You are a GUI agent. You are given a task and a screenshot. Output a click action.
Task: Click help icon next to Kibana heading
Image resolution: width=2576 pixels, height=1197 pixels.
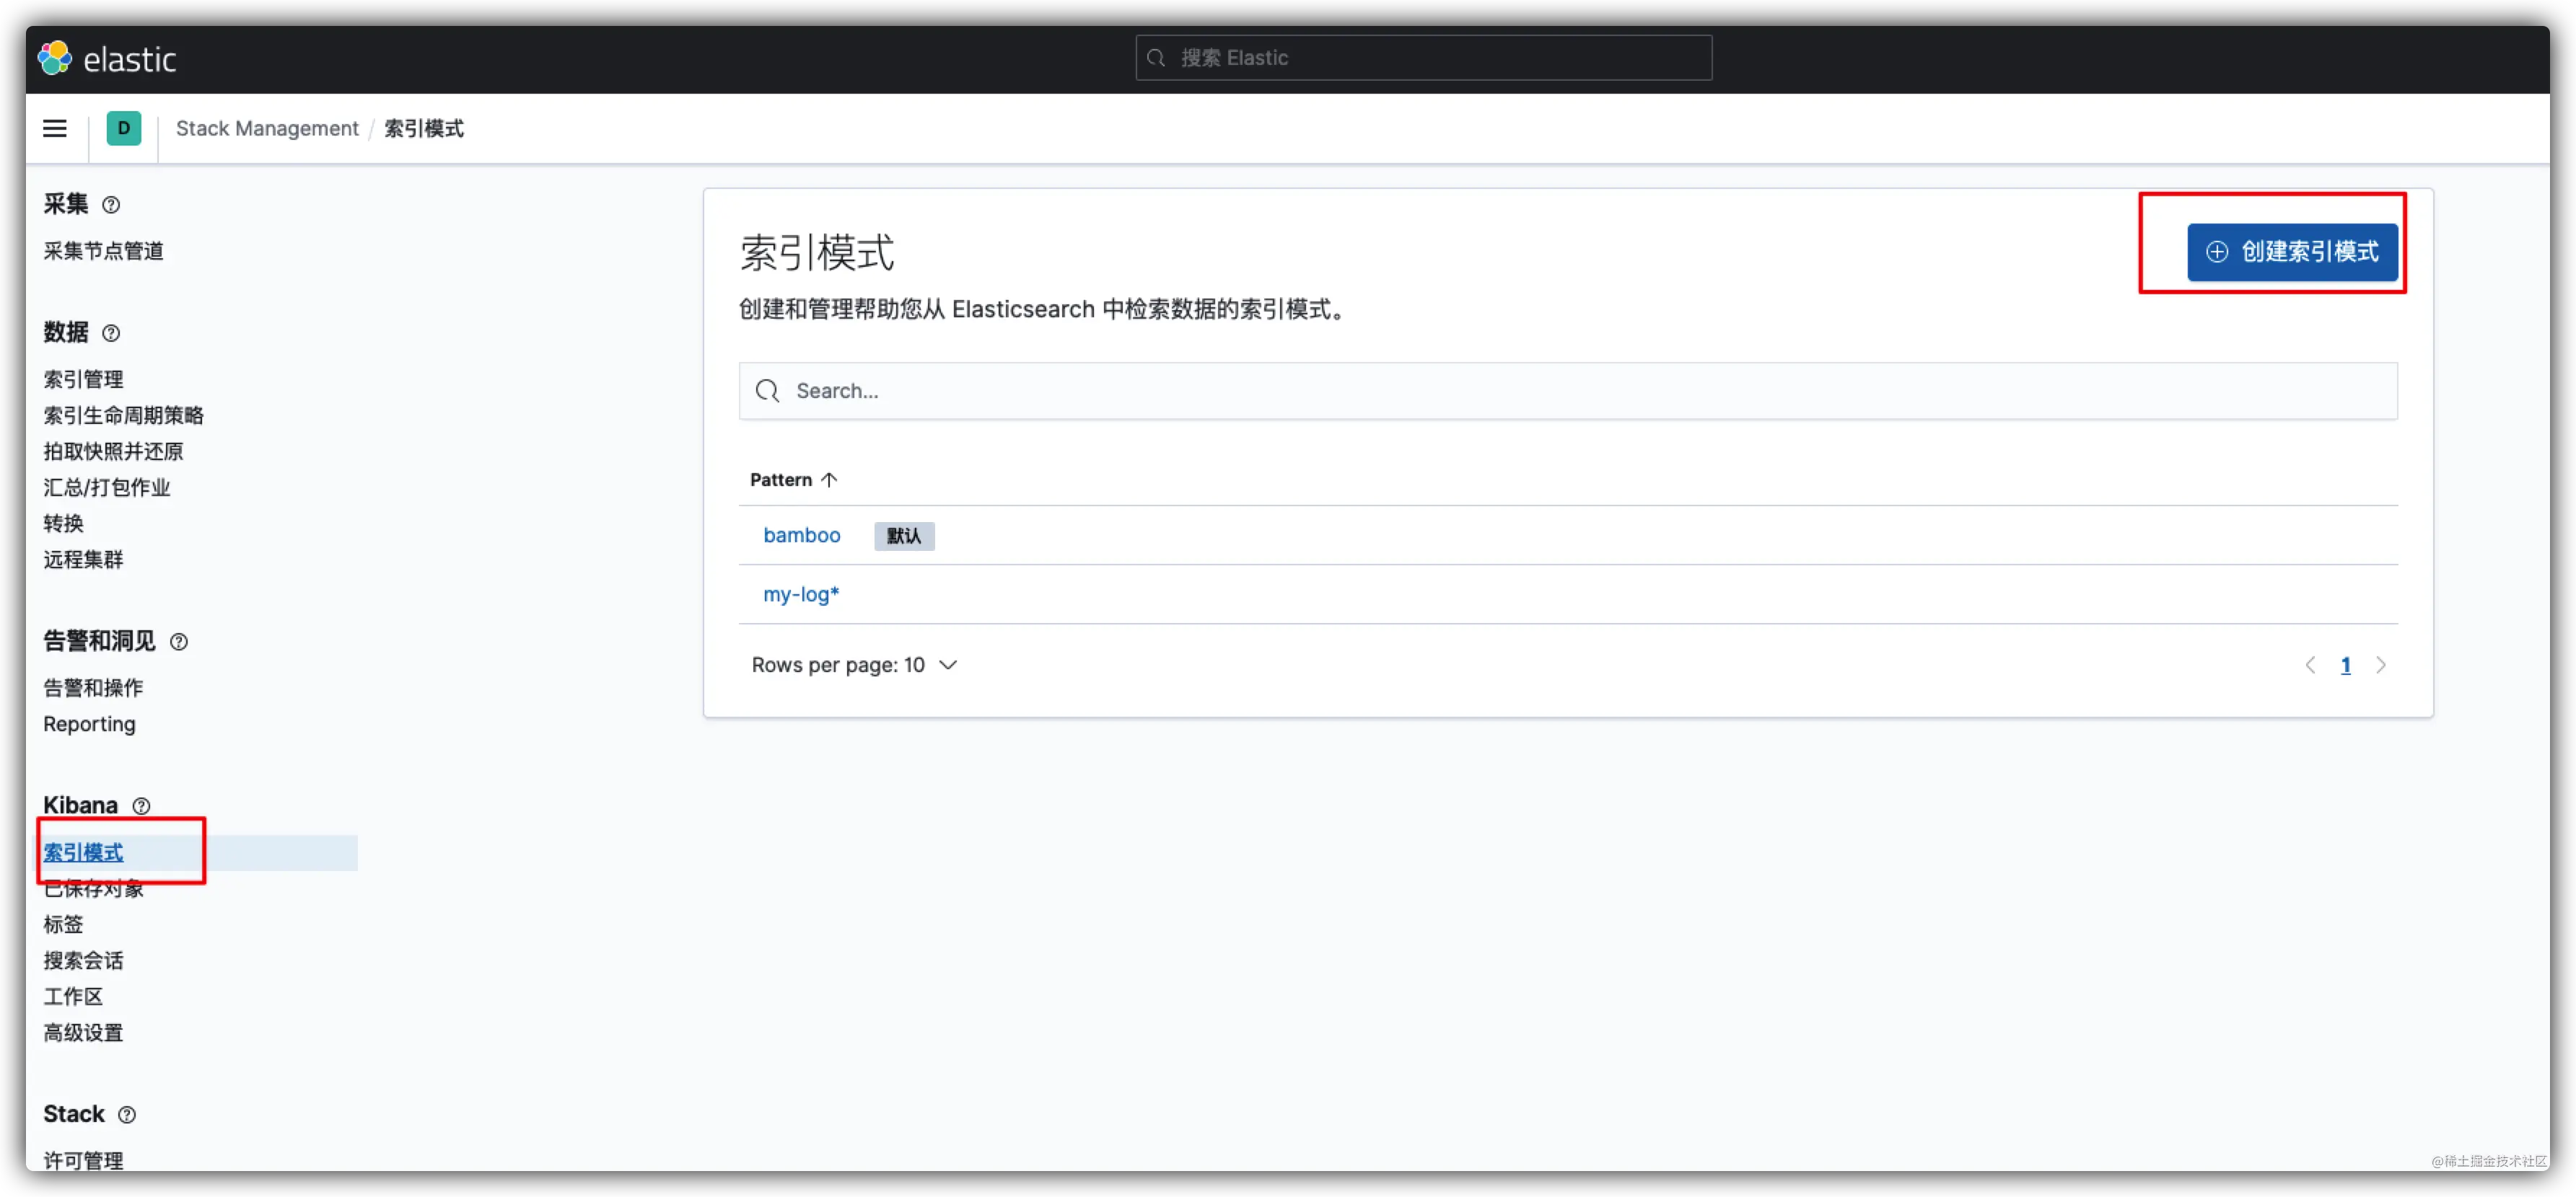[142, 805]
